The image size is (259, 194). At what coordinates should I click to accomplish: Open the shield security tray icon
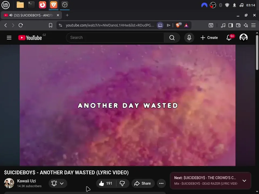[x=227, y=5]
